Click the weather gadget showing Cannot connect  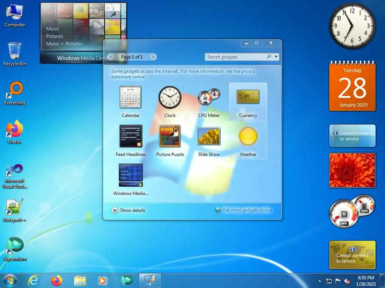coord(352,136)
